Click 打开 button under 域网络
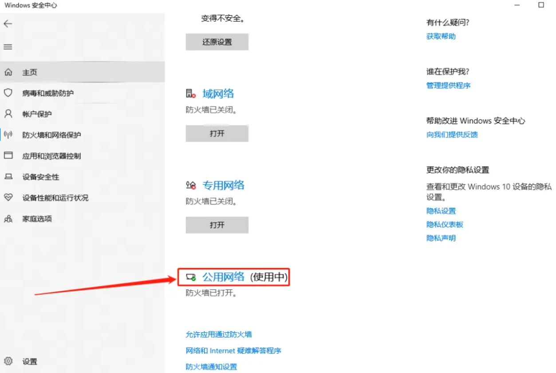 pyautogui.click(x=217, y=133)
